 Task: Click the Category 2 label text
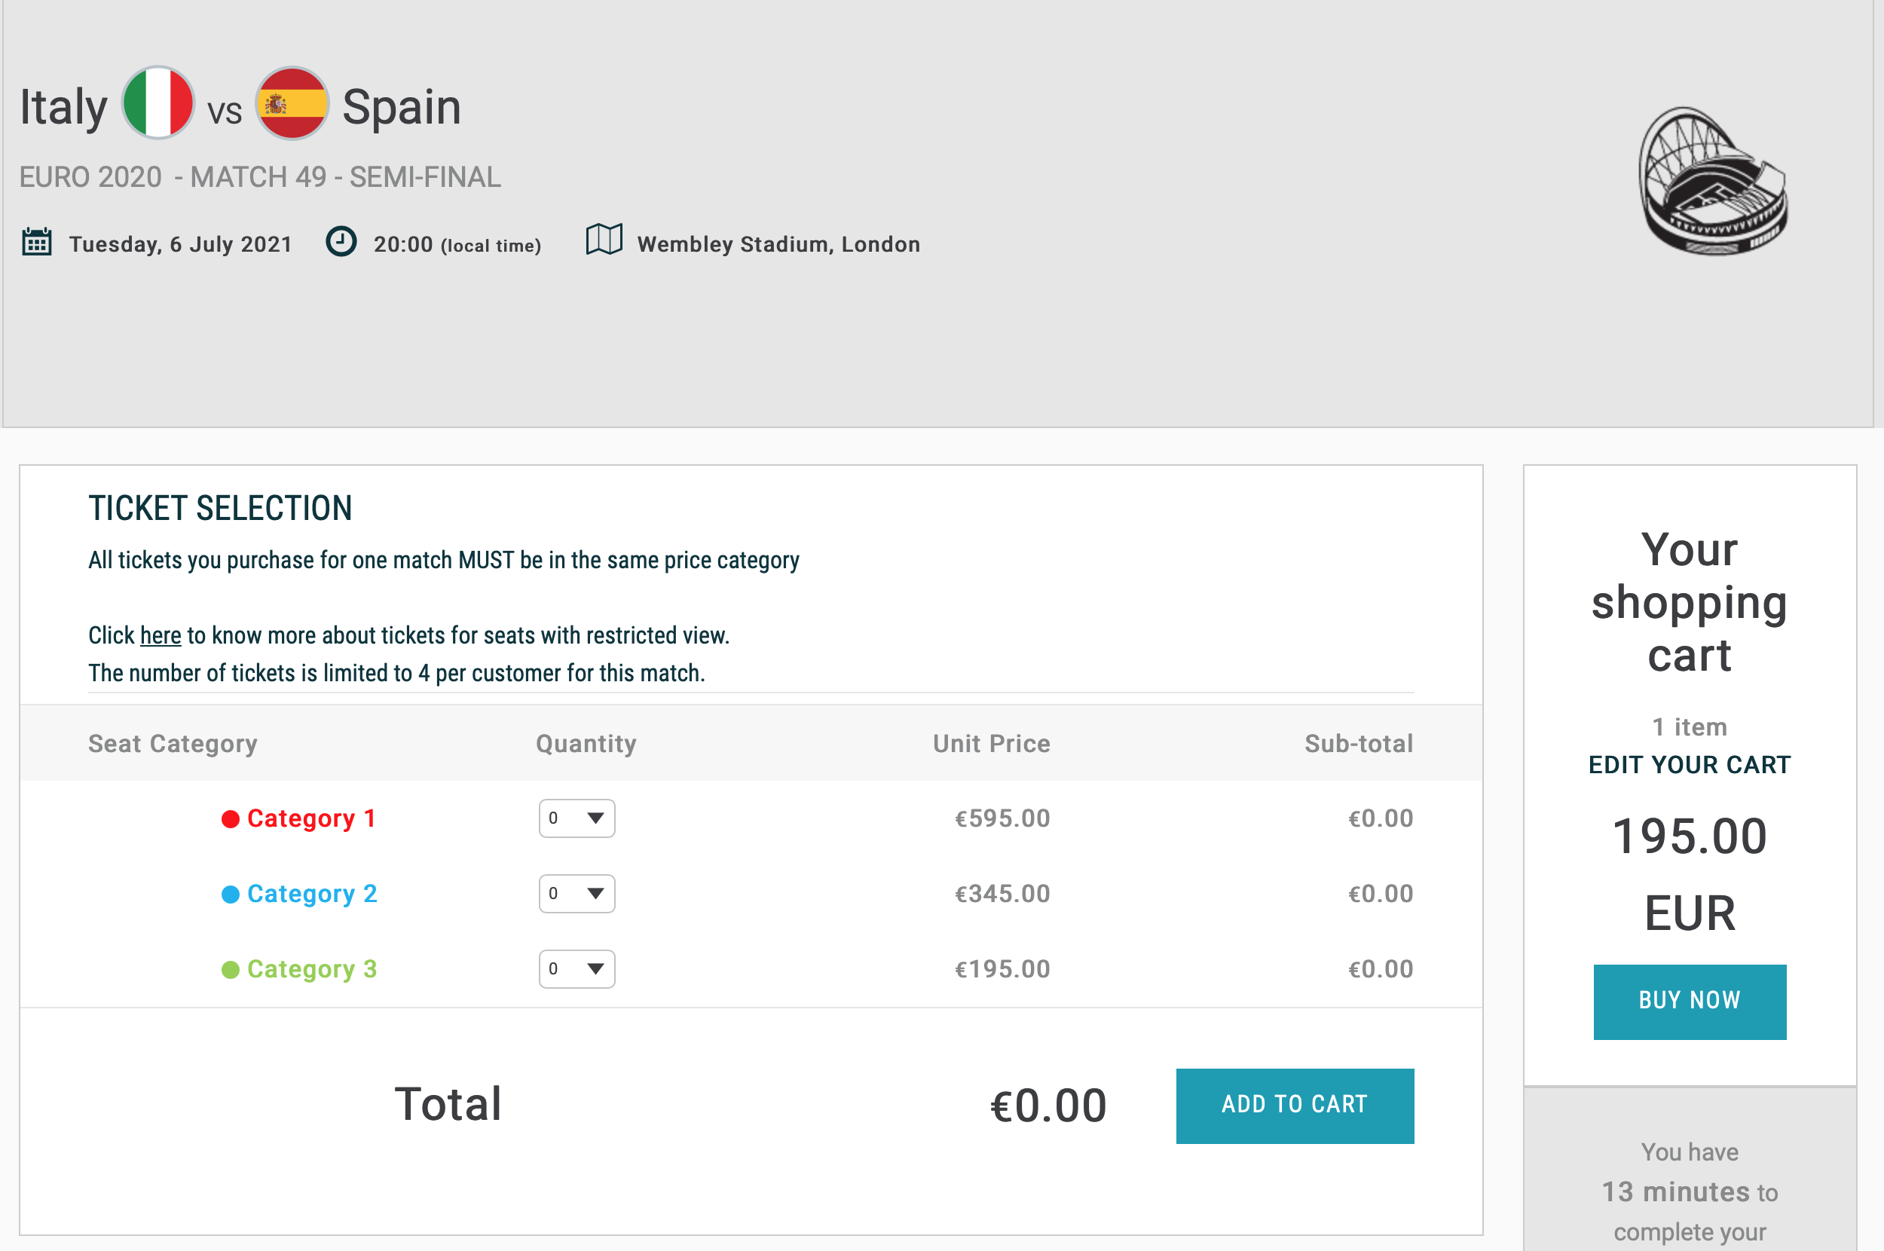pyautogui.click(x=312, y=894)
